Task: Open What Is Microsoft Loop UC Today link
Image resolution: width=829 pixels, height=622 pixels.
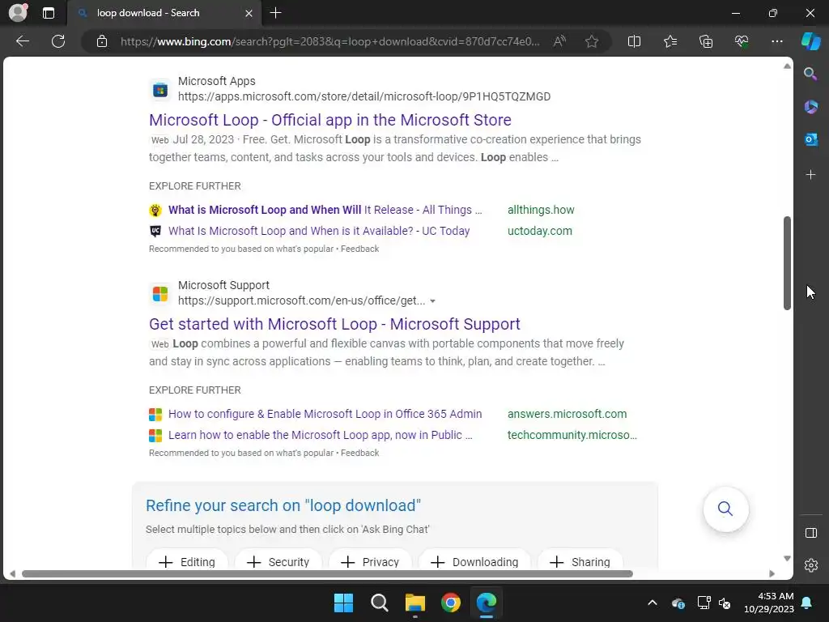Action: tap(319, 231)
